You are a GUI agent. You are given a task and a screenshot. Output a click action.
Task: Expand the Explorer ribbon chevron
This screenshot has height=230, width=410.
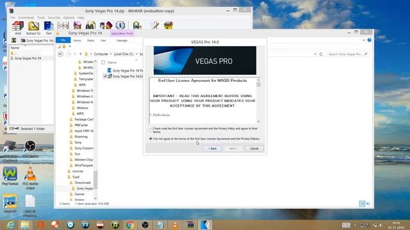pyautogui.click(x=364, y=40)
